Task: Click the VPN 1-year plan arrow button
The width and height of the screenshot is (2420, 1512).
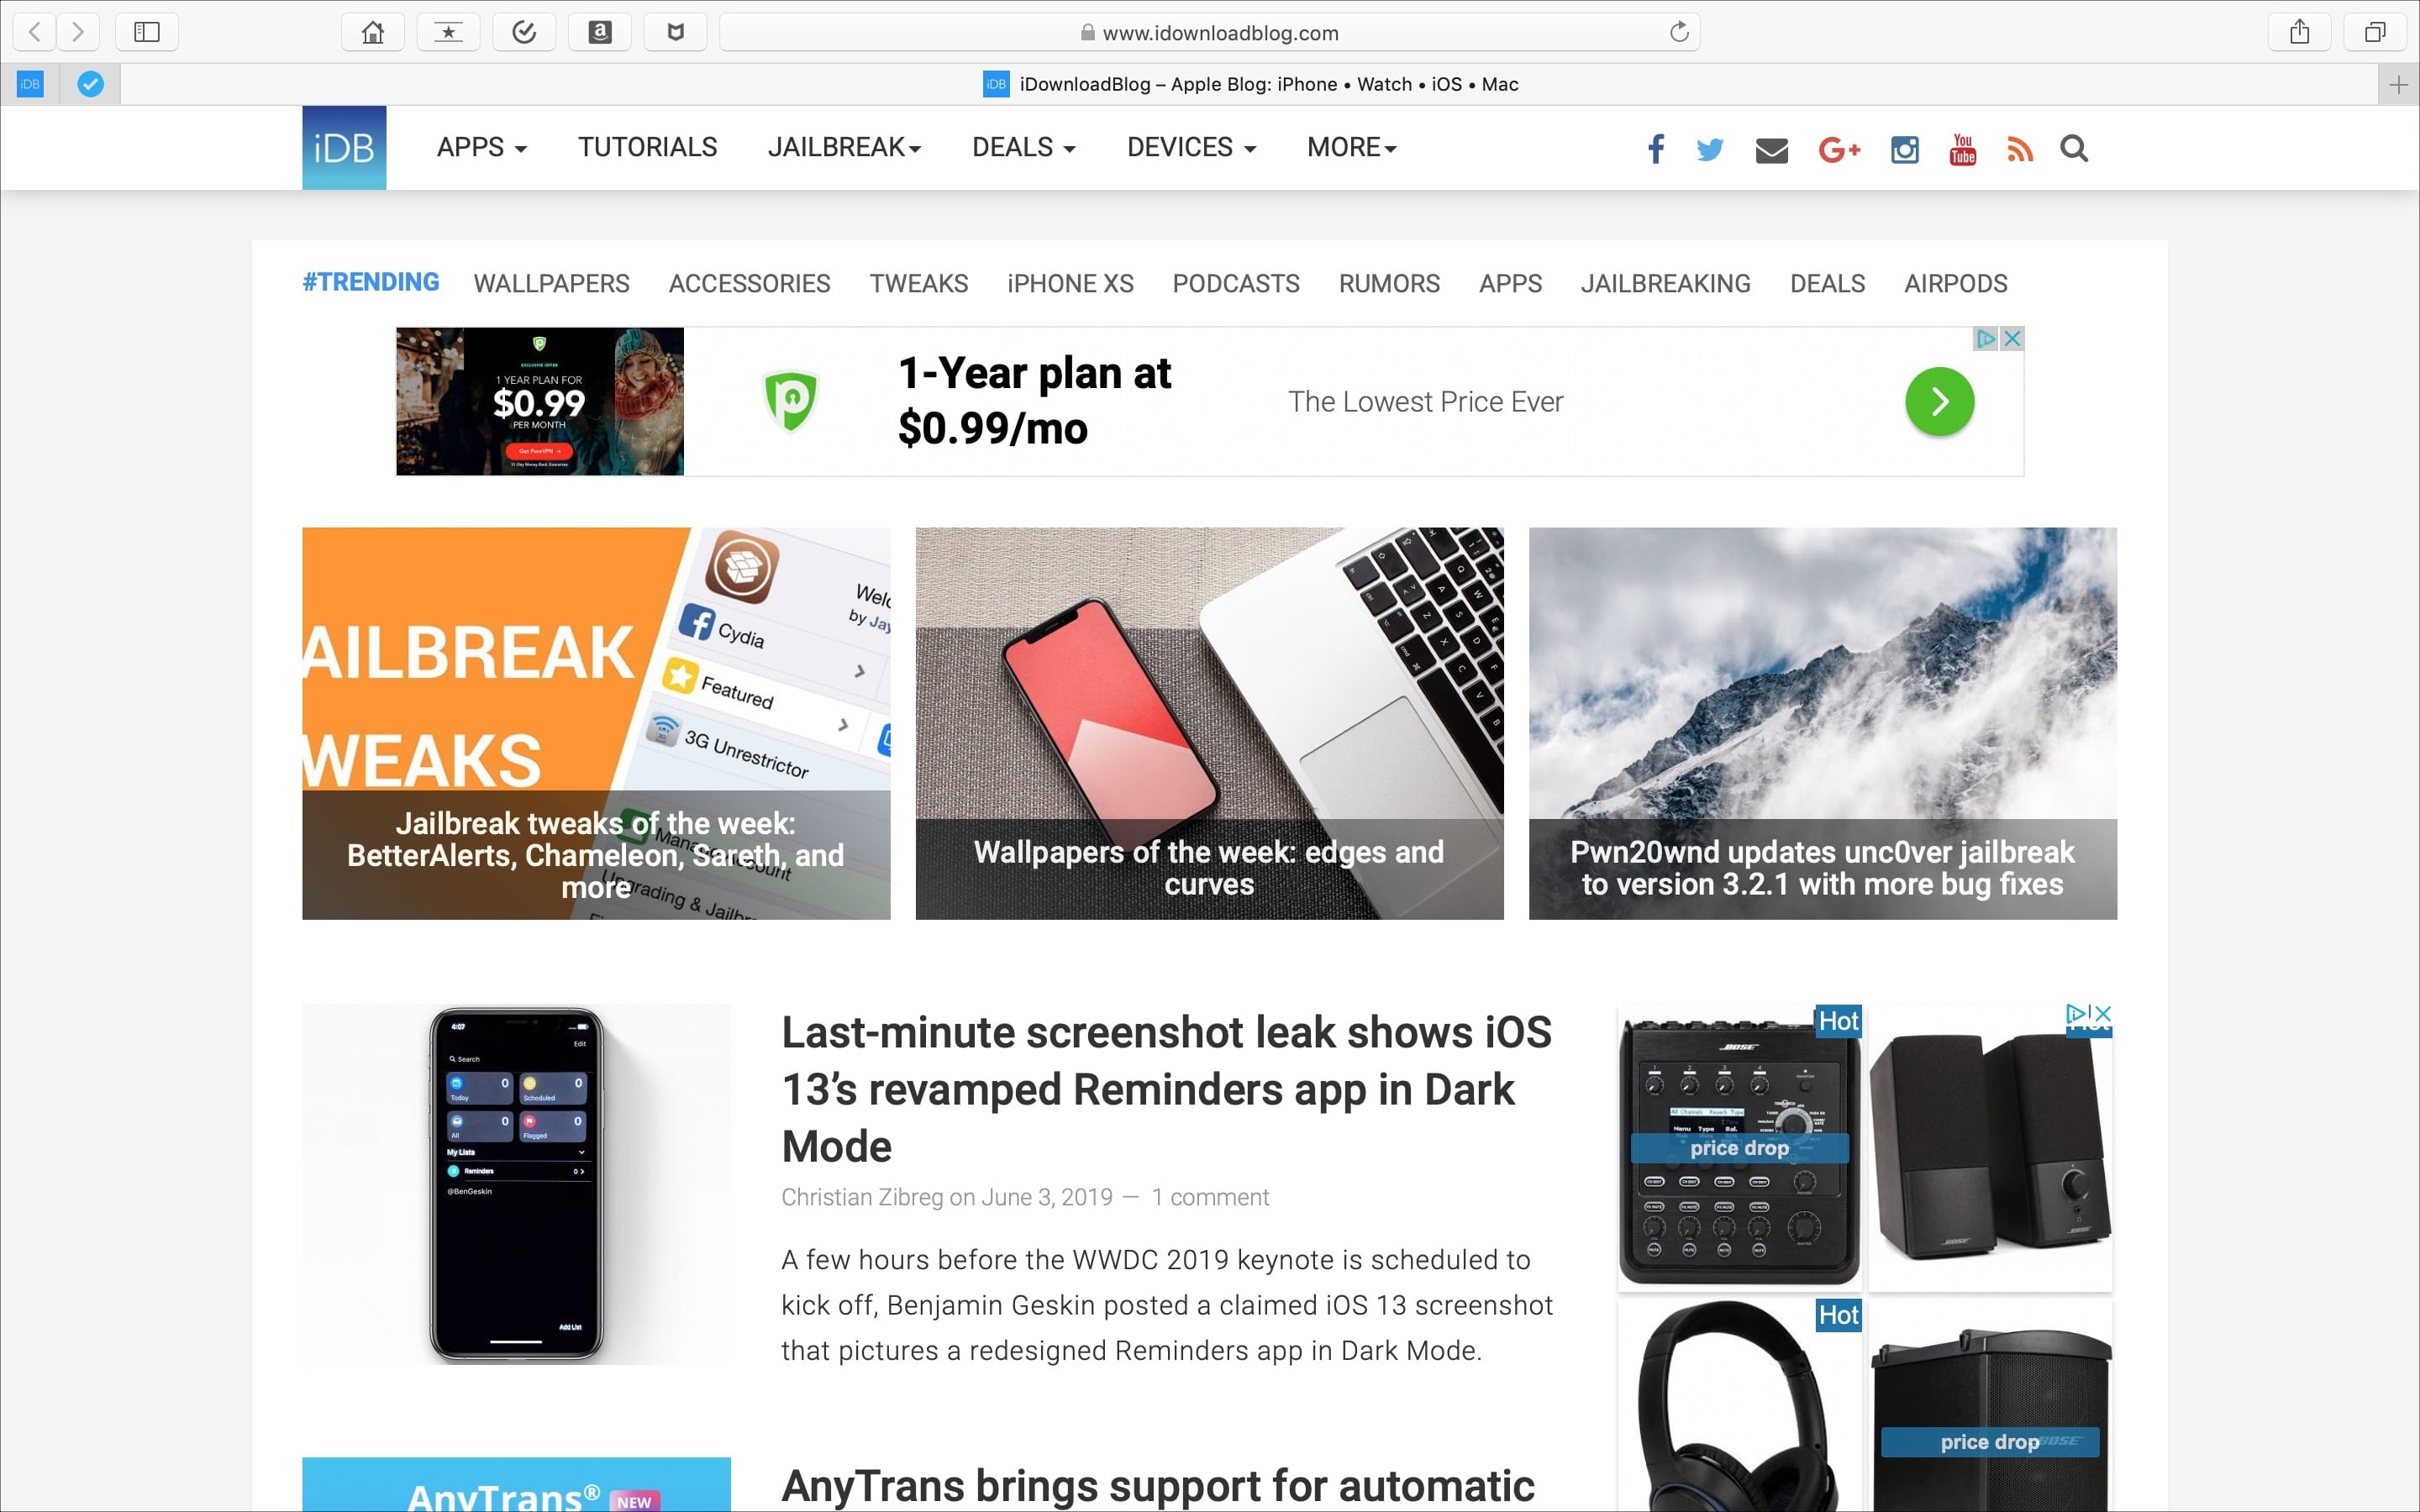Action: [x=1938, y=401]
